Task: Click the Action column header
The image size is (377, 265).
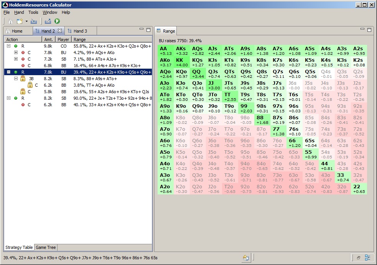Action: click(23, 40)
